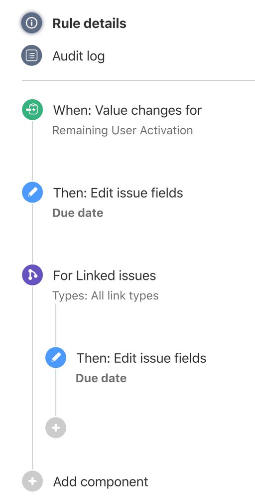Open the Audit log section
255x498 pixels.
coord(78,56)
